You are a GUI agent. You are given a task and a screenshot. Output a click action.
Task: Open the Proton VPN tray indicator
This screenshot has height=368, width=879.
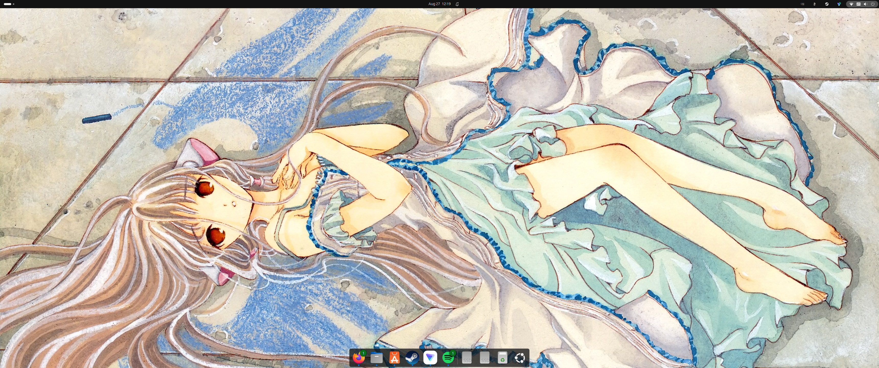coord(839,4)
